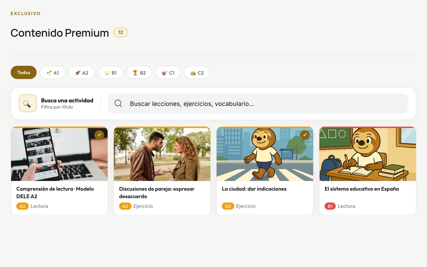
Task: Filter by B1 star level
Action: click(110, 72)
